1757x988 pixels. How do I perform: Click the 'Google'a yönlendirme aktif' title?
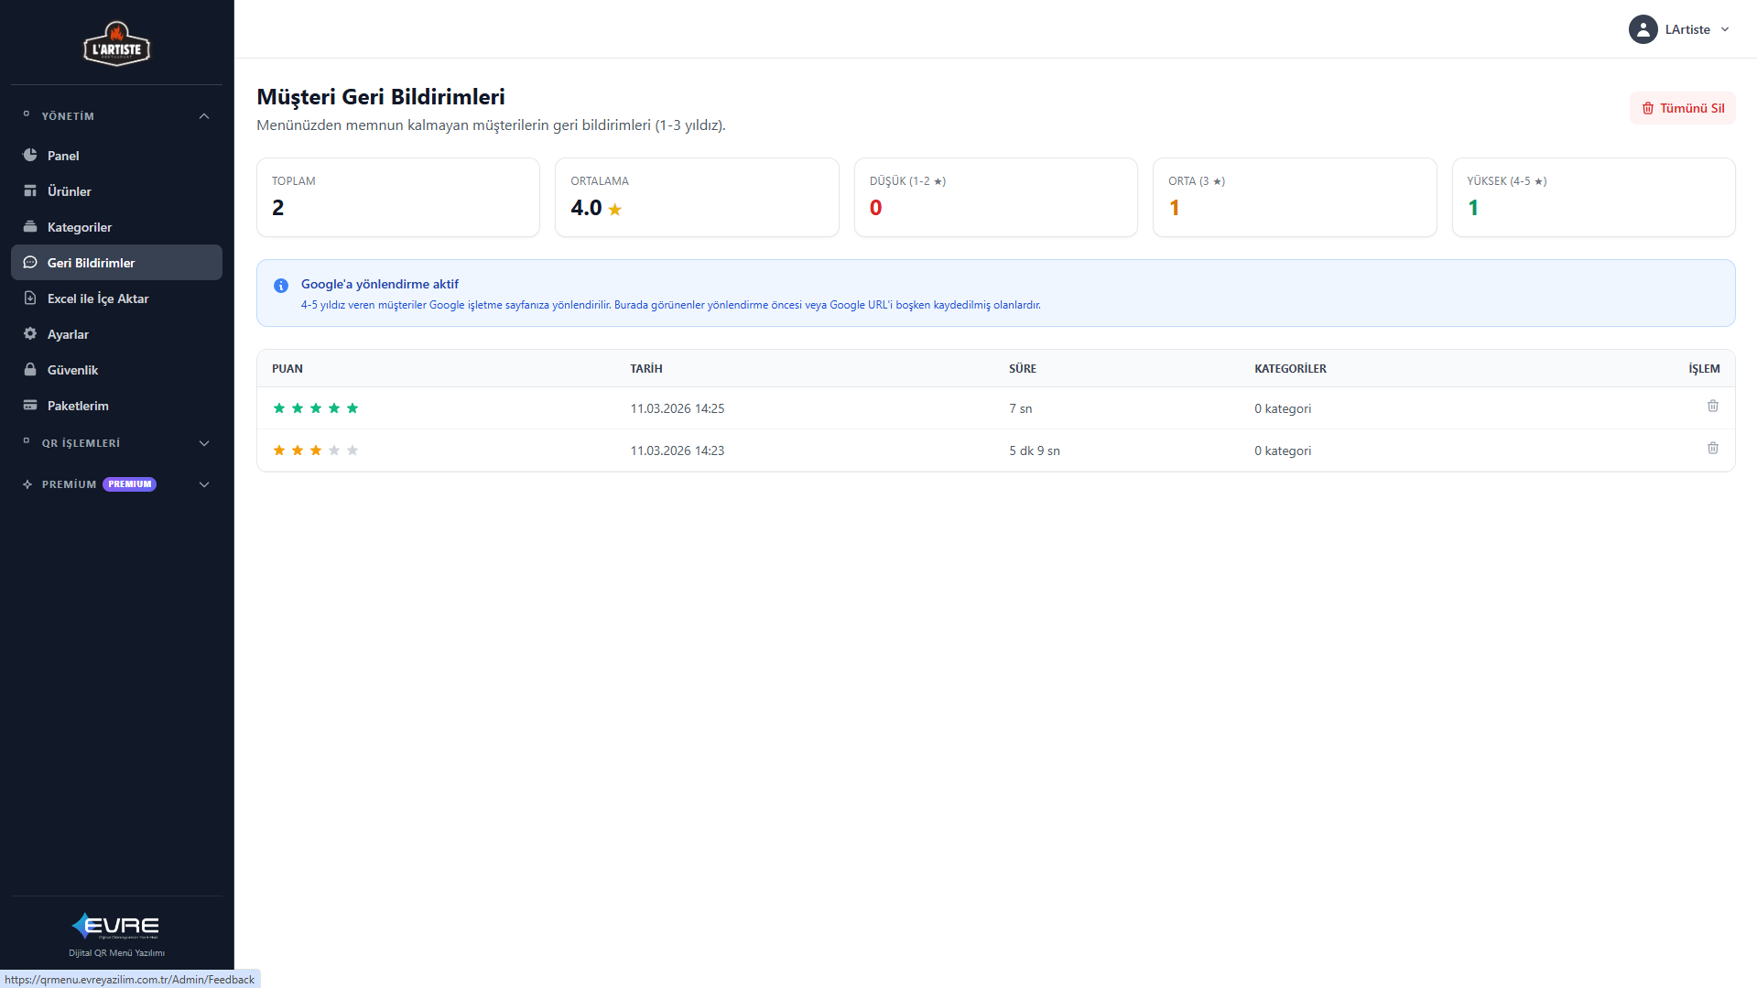tap(380, 284)
